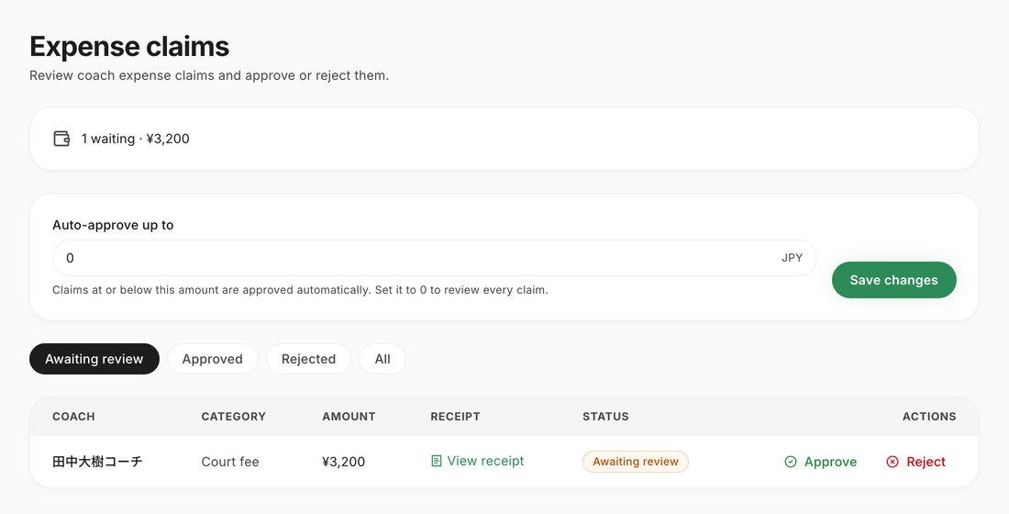The height and width of the screenshot is (514, 1009).
Task: Click the checkmark circle icon in Approve
Action: tap(791, 462)
